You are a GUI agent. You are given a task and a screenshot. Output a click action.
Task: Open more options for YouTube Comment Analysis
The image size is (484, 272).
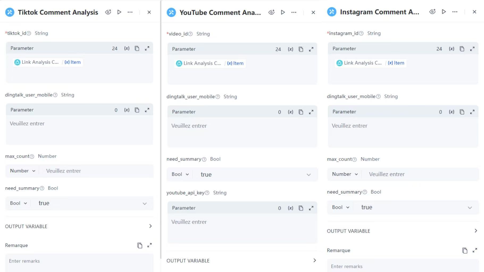coord(294,12)
